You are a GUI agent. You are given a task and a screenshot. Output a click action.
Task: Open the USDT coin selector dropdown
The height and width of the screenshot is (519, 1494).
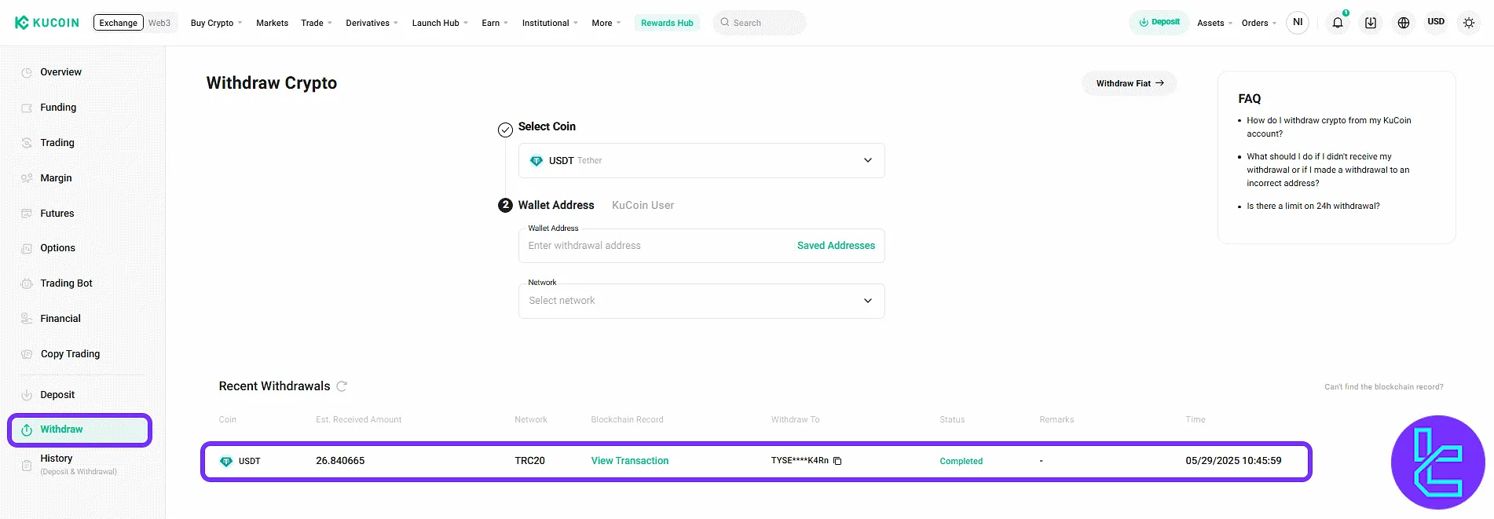point(701,161)
